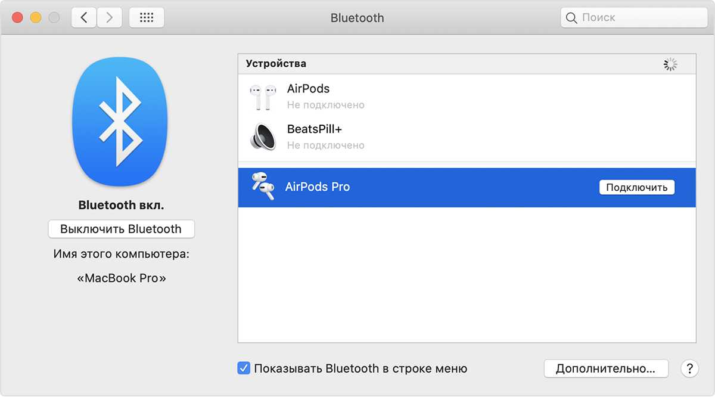Show all preferences via grid icon
Screen dimensions: 715x397
click(147, 18)
